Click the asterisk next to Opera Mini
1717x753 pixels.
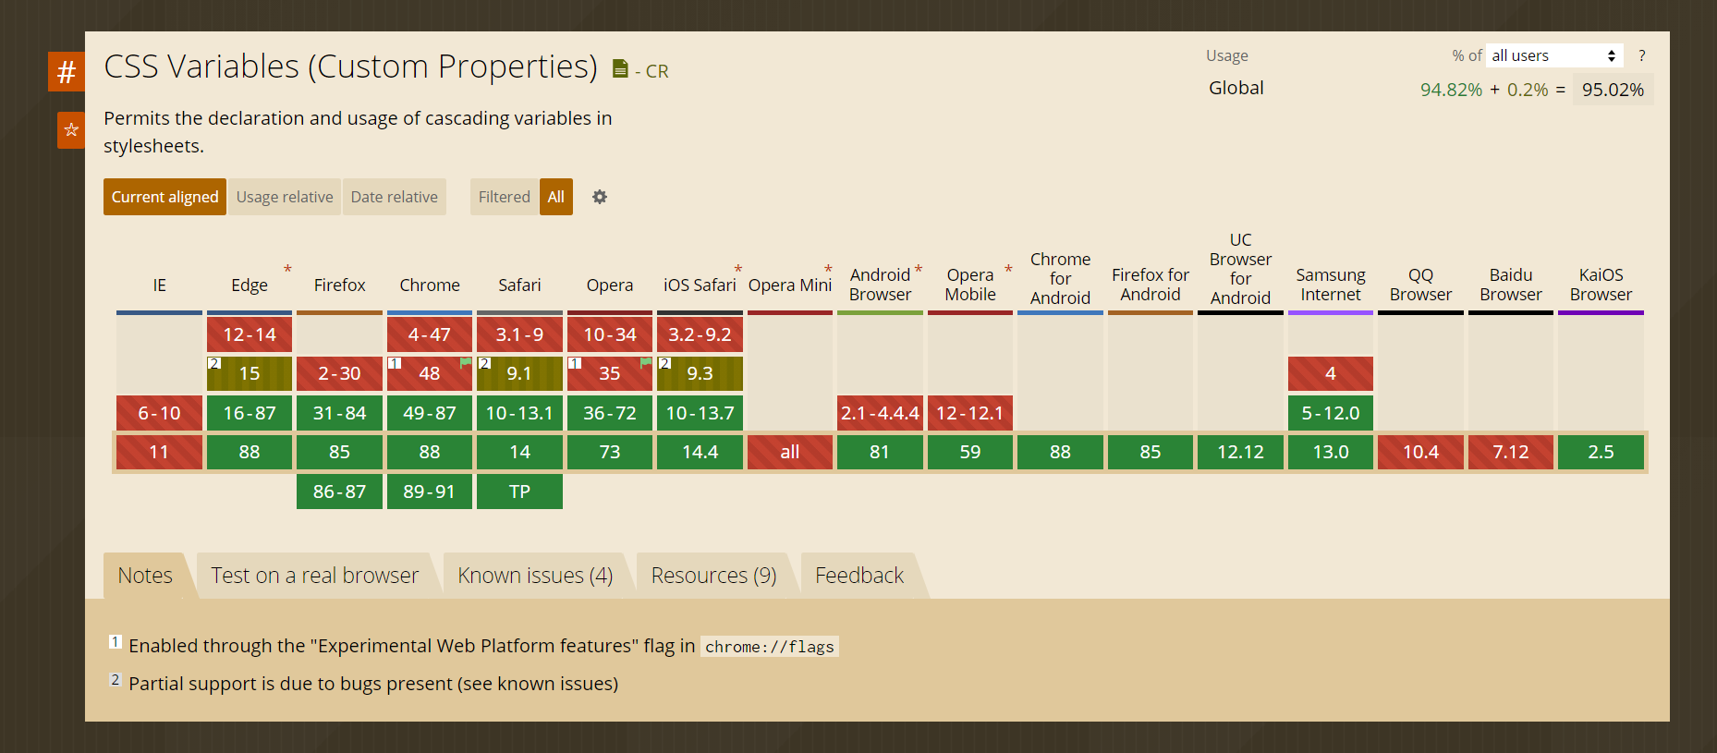click(828, 270)
